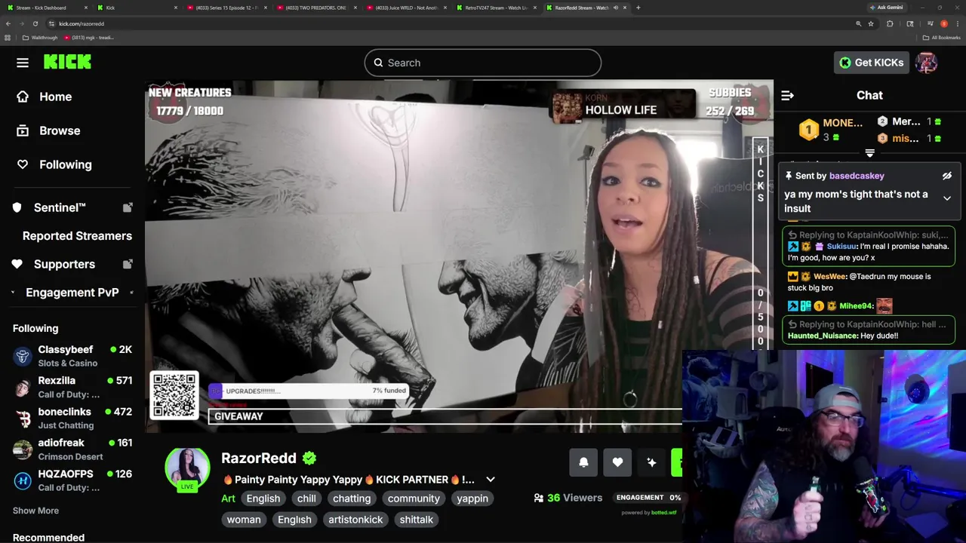Open Browse in the sidebar
966x543 pixels.
point(60,130)
